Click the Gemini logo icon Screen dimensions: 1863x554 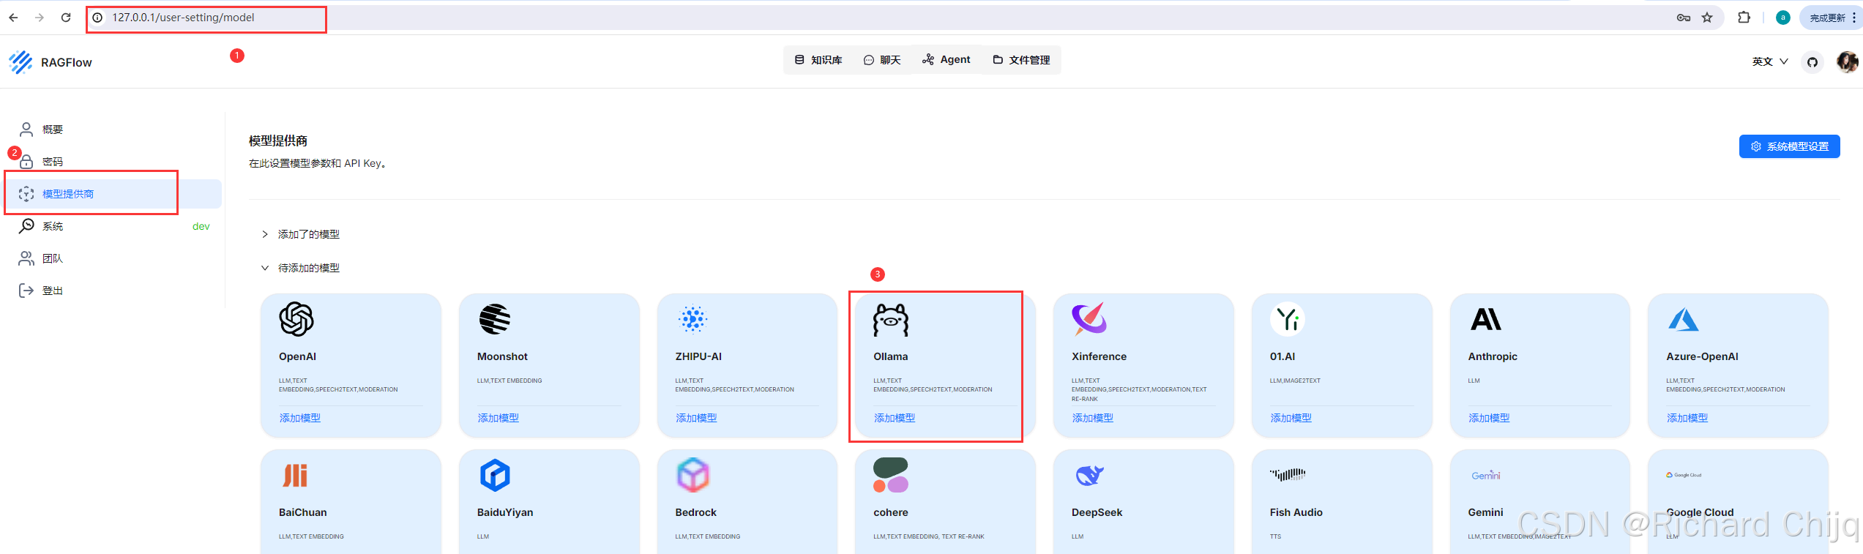[1486, 475]
